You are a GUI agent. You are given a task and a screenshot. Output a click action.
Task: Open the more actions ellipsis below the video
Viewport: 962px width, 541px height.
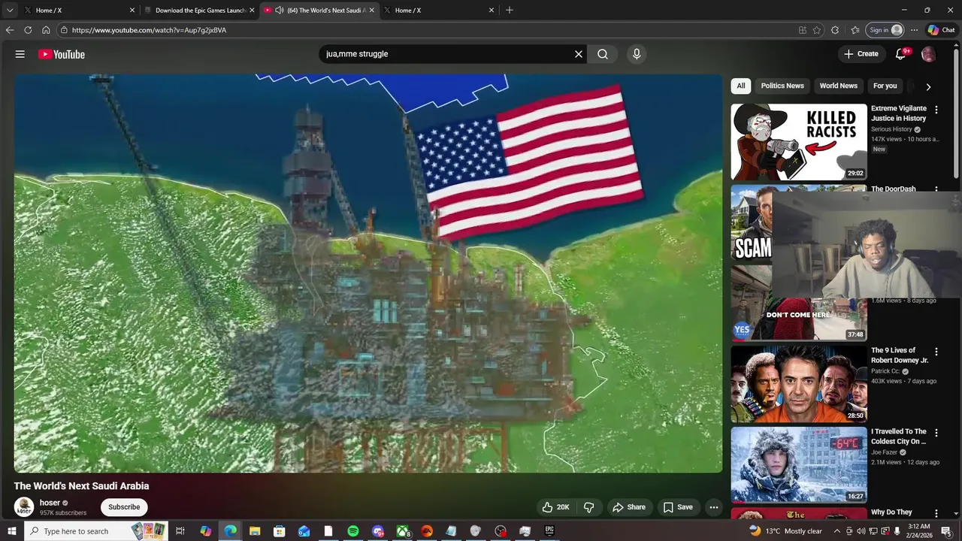714,507
